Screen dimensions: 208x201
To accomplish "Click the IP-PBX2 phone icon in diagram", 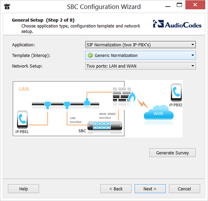I will (x=176, y=93).
